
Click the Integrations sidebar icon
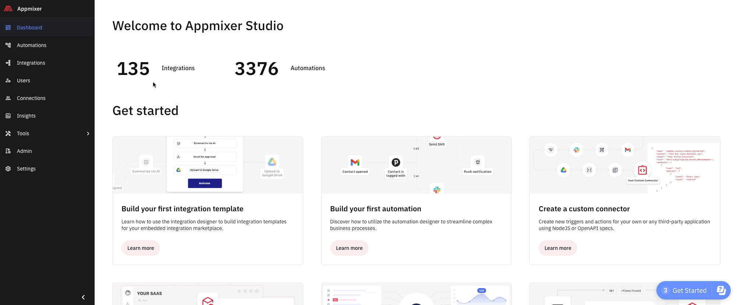coord(8,63)
